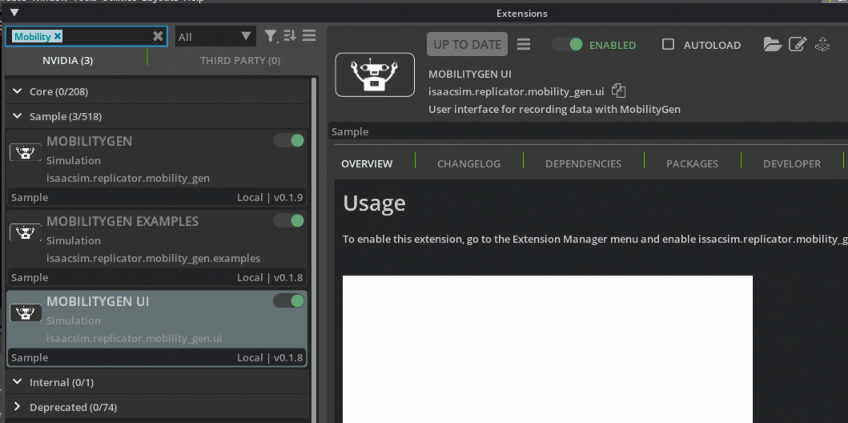Expand the Deprecated (0/74) group

(x=17, y=407)
